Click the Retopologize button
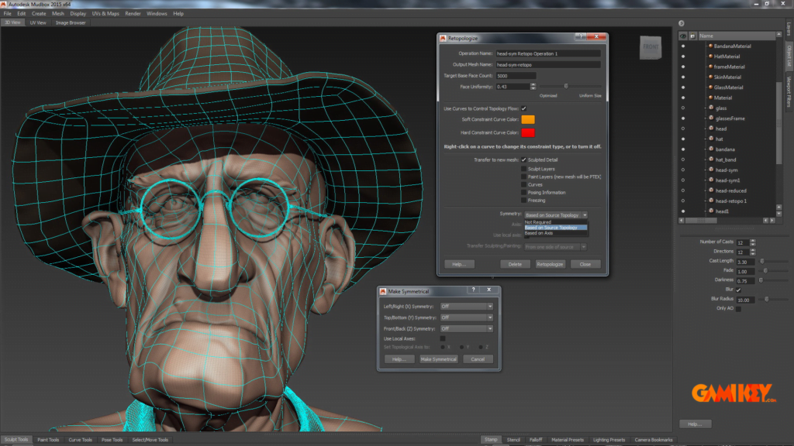 pos(550,264)
